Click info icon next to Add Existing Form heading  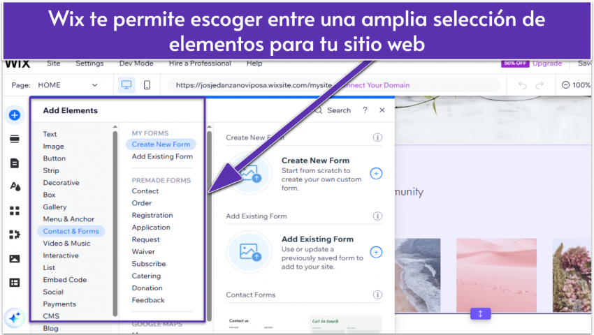[377, 216]
